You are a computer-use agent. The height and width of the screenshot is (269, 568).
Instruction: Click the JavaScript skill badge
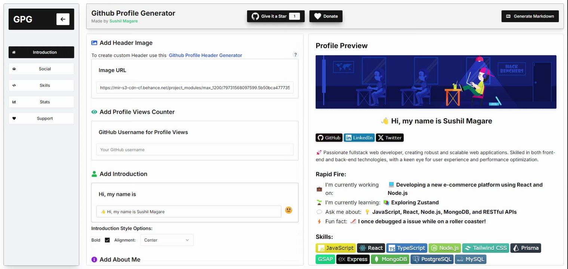coord(335,248)
